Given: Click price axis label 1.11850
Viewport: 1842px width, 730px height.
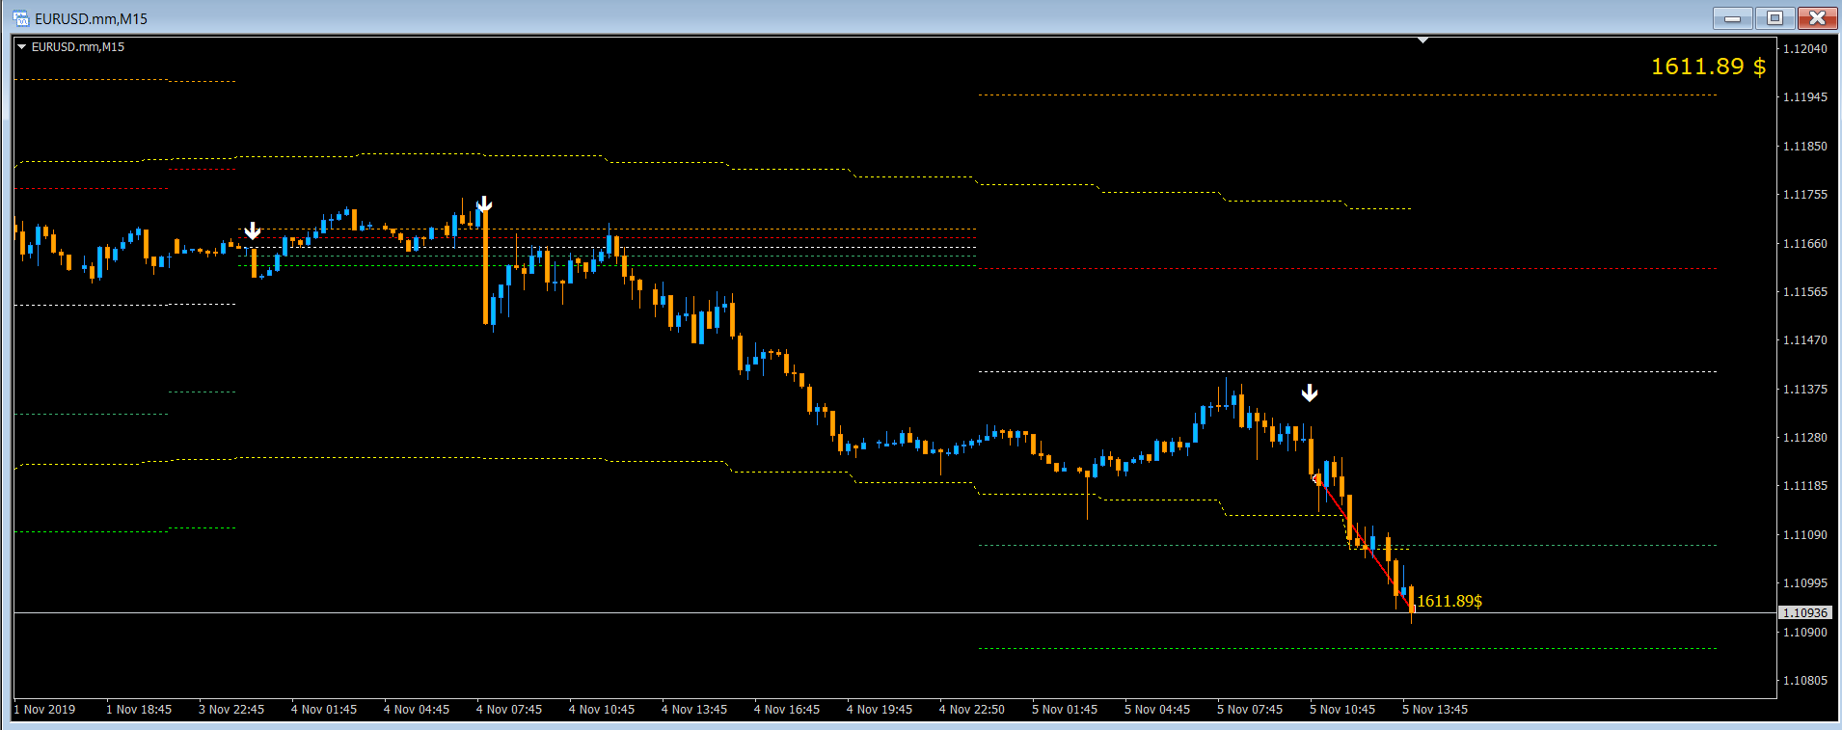Looking at the screenshot, I should [x=1804, y=147].
